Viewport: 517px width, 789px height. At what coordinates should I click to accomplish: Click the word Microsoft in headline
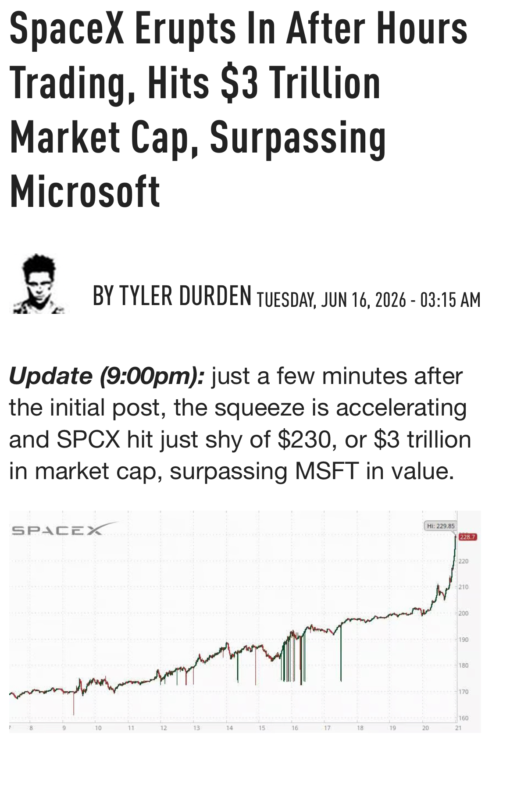click(x=85, y=192)
